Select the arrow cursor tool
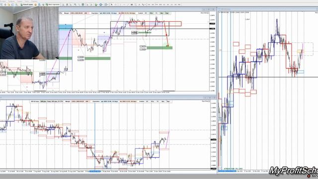 pyautogui.click(x=111, y=4)
